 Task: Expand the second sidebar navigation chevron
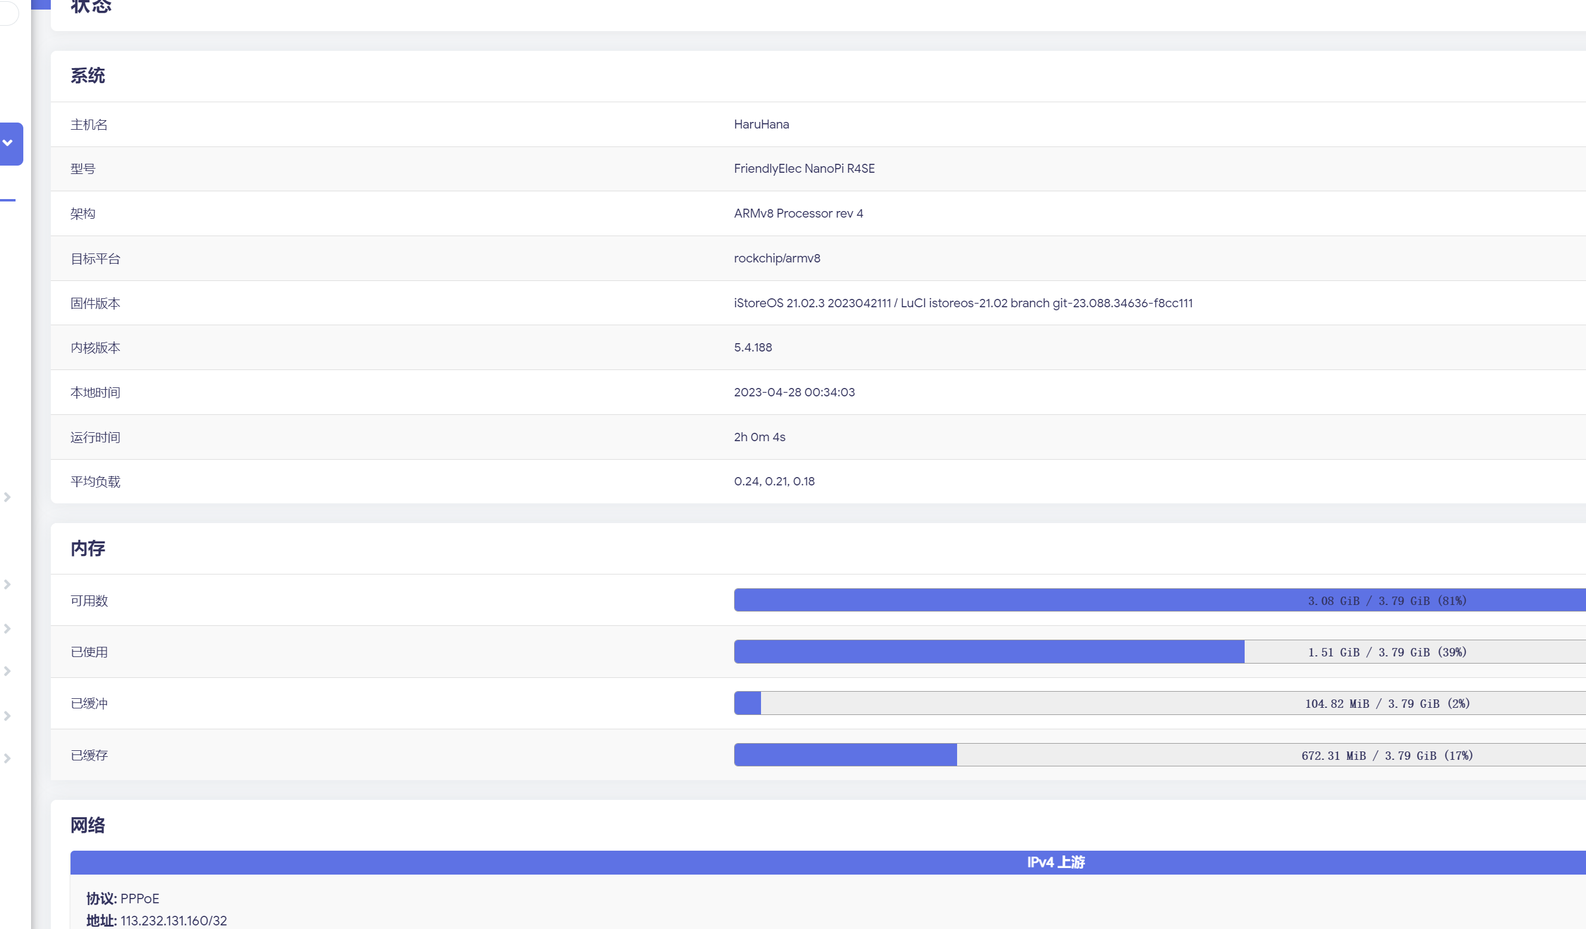pyautogui.click(x=8, y=584)
